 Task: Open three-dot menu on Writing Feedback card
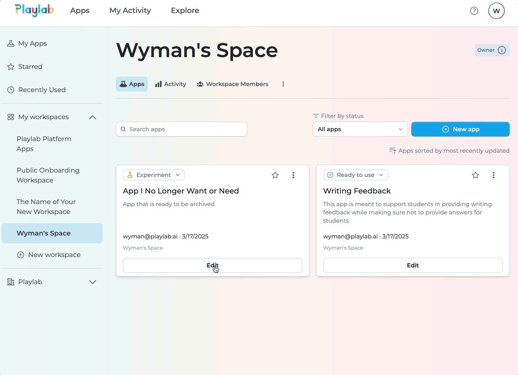point(494,175)
